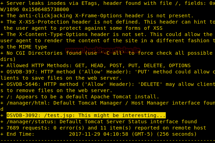The image size is (215, 143).
Task: Click the highlighted OSVDB-3092 /test.jsp line
Action: point(86,115)
